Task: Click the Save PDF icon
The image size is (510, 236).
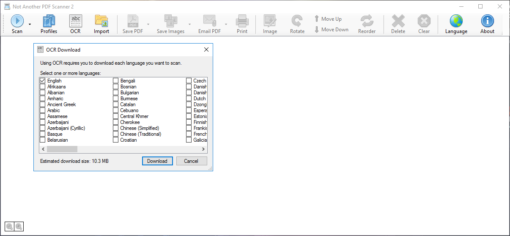Action: pos(133,24)
